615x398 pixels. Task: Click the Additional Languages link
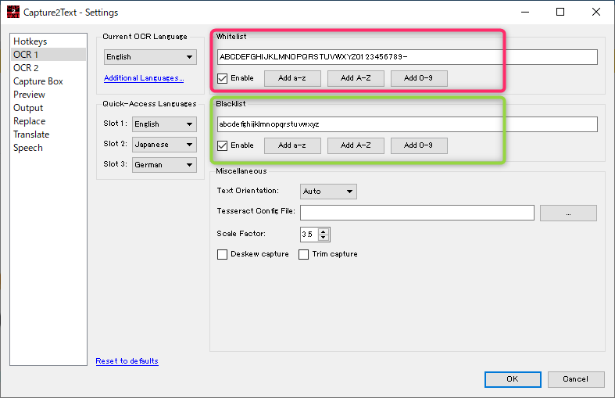(x=144, y=78)
